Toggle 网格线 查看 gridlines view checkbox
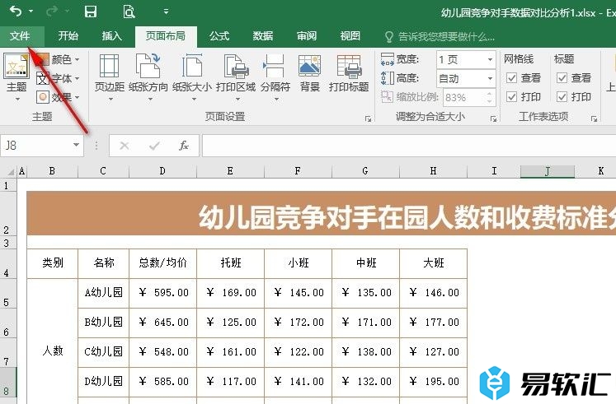 click(x=511, y=78)
